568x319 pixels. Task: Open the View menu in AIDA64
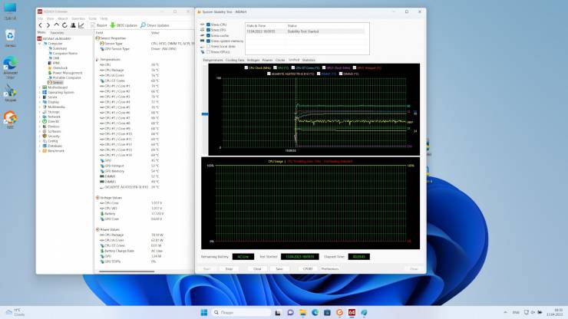click(51, 18)
